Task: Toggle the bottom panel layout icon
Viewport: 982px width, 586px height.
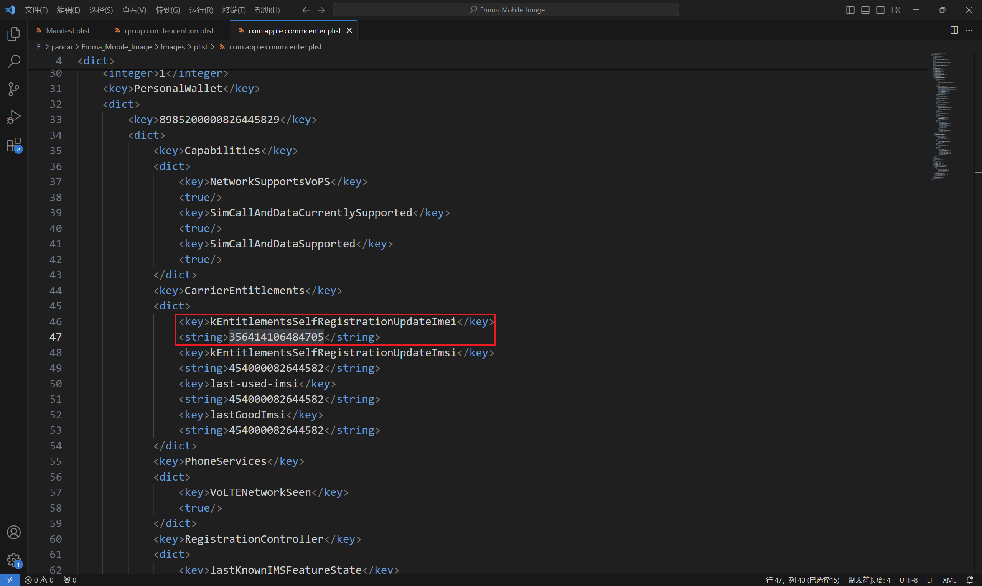Action: point(865,10)
